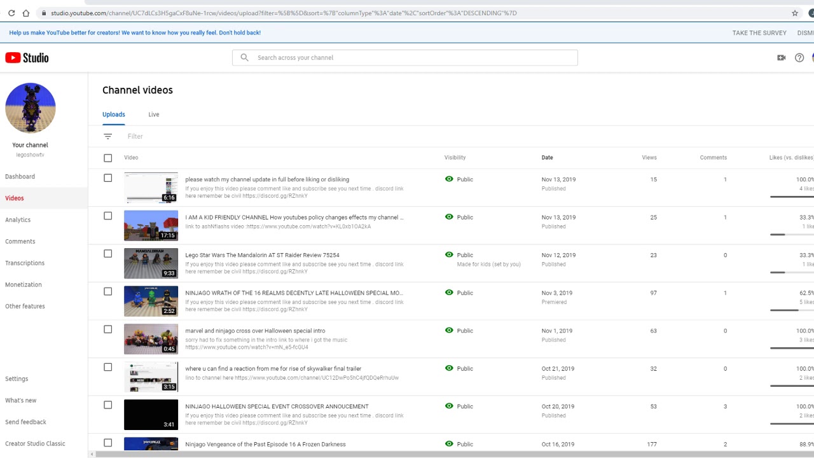Tick checkbox for marvel and ninjago cross over intro
The height and width of the screenshot is (458, 814).
tap(107, 330)
